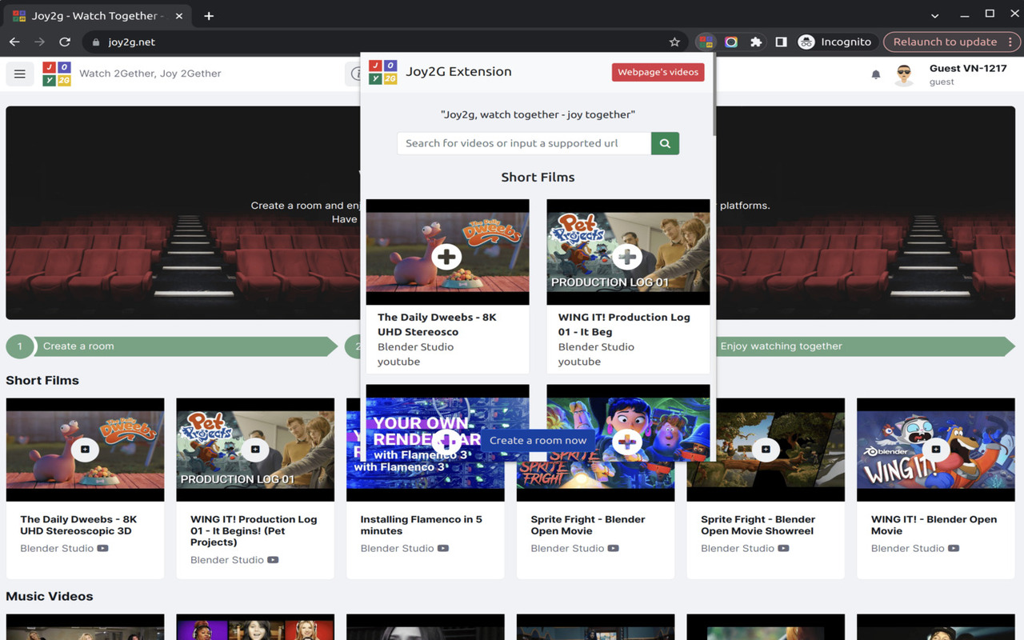Open a new browser tab

(x=209, y=15)
